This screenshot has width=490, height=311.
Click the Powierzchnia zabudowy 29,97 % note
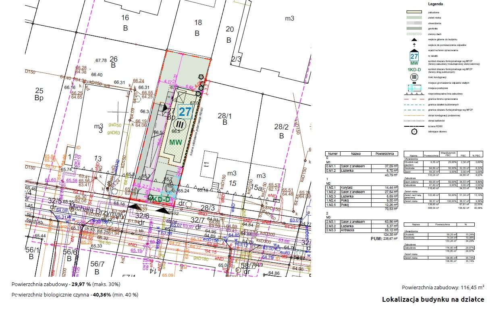66,284
